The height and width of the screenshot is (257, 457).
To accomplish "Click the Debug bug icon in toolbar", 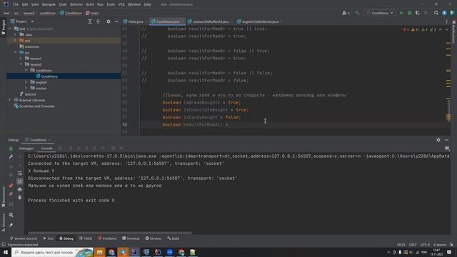I will (409, 13).
